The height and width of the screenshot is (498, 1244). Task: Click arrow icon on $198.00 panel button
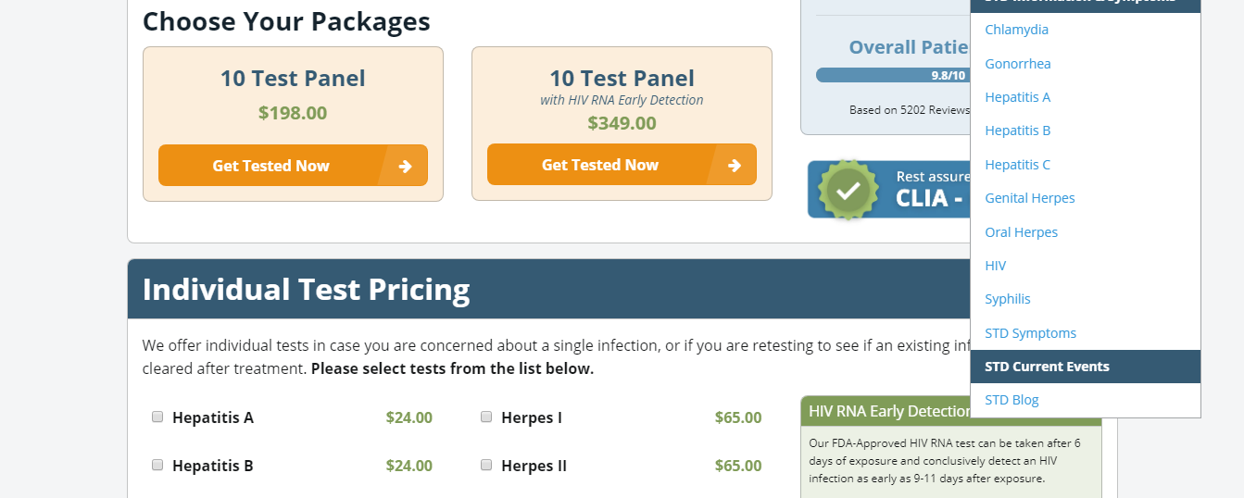click(x=405, y=166)
